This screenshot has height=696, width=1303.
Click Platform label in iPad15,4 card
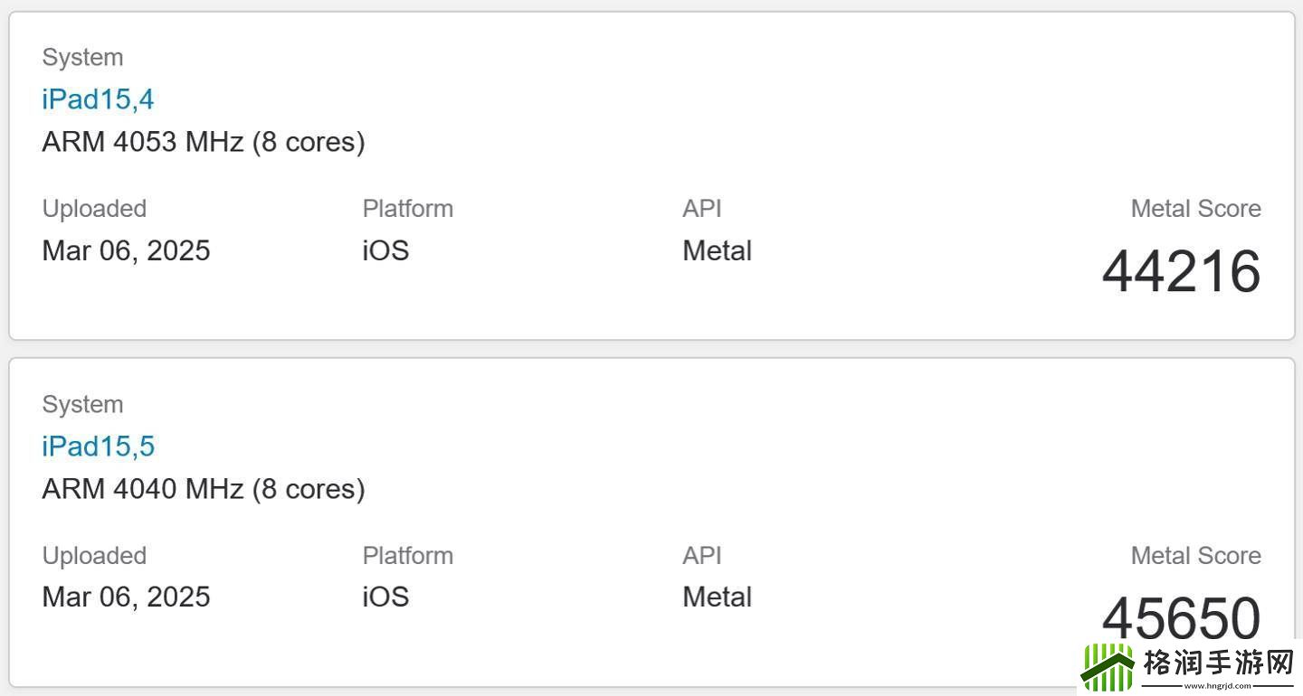pos(407,209)
